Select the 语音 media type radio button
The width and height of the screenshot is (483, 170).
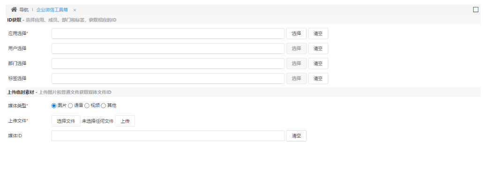click(70, 106)
